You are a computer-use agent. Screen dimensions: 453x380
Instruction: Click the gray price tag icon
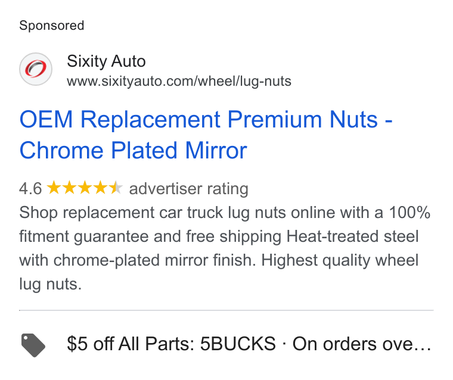point(33,345)
